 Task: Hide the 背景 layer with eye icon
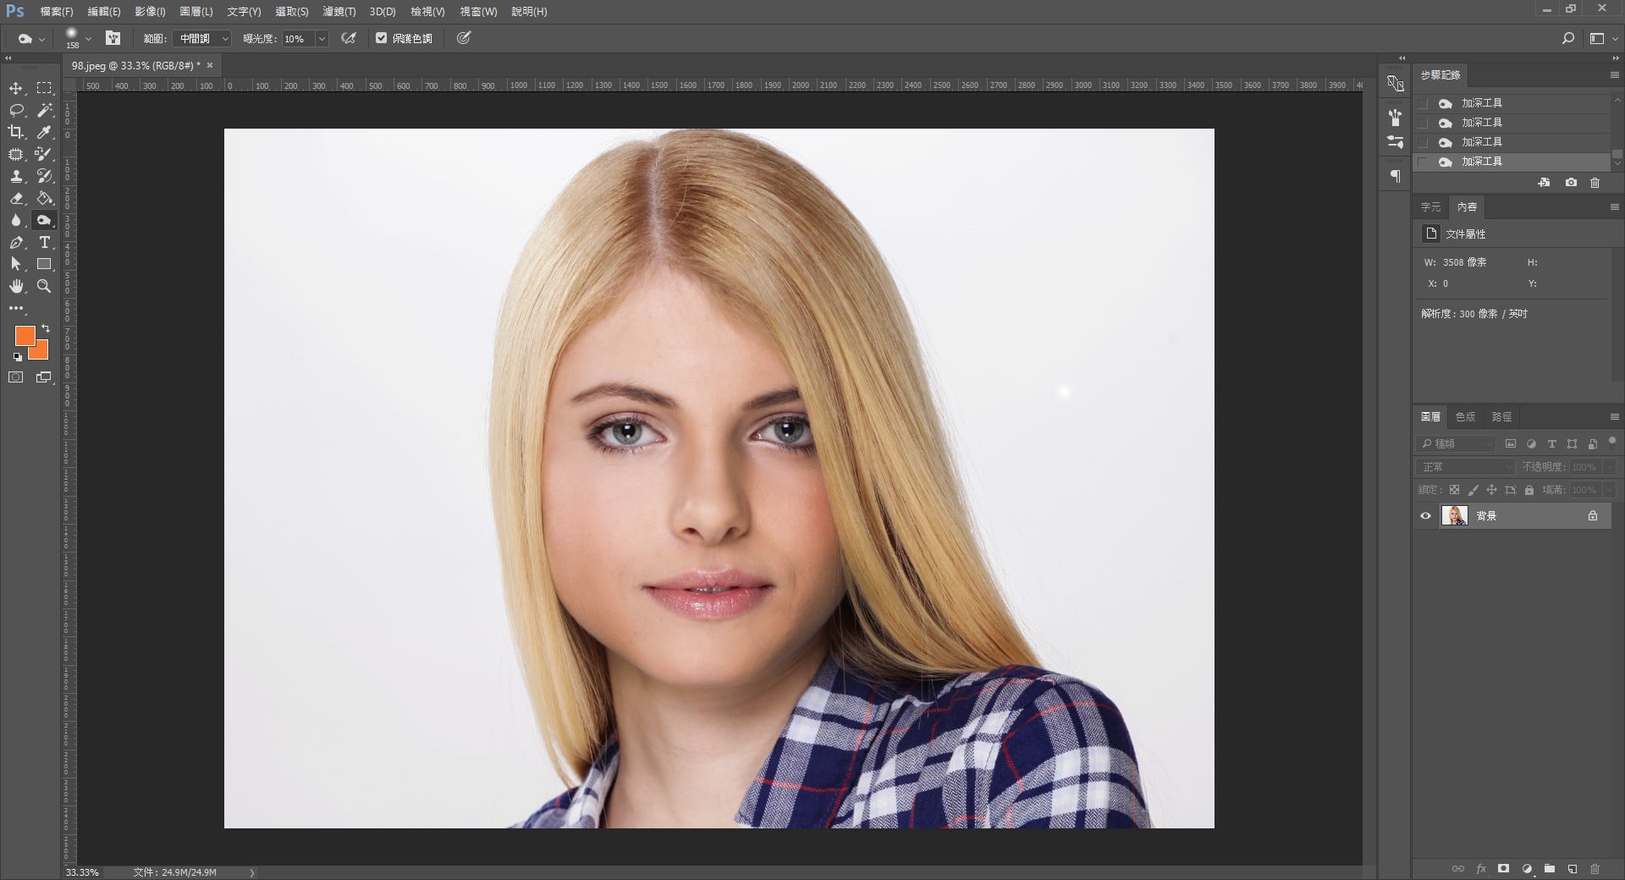(x=1426, y=516)
